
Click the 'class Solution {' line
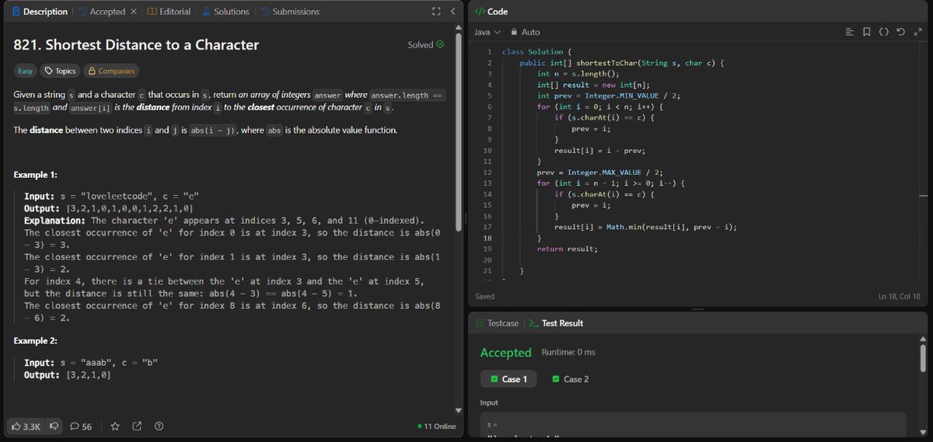tap(536, 51)
